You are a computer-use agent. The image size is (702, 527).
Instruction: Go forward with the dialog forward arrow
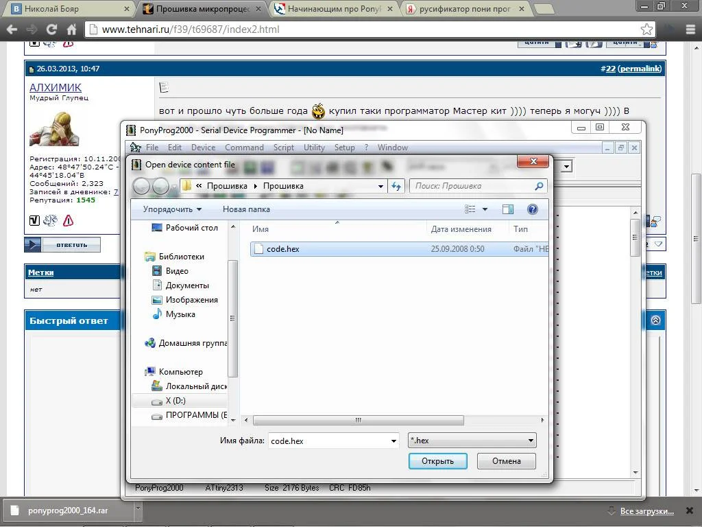[x=160, y=186]
